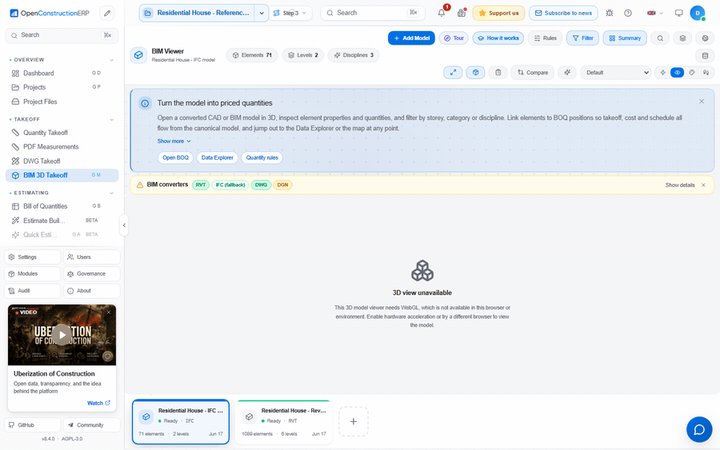
Task: Click the expand fullscreen arrows icon
Action: 453,73
